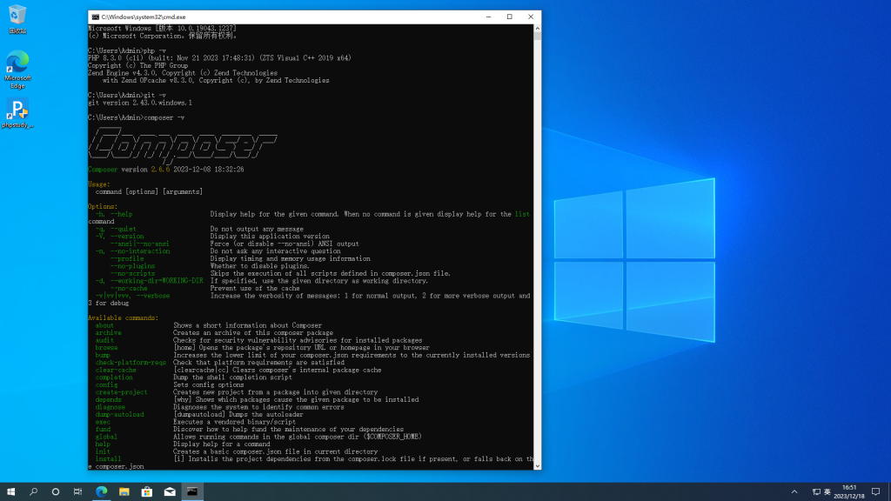Click the 'global' command name
The image size is (891, 501).
106,437
